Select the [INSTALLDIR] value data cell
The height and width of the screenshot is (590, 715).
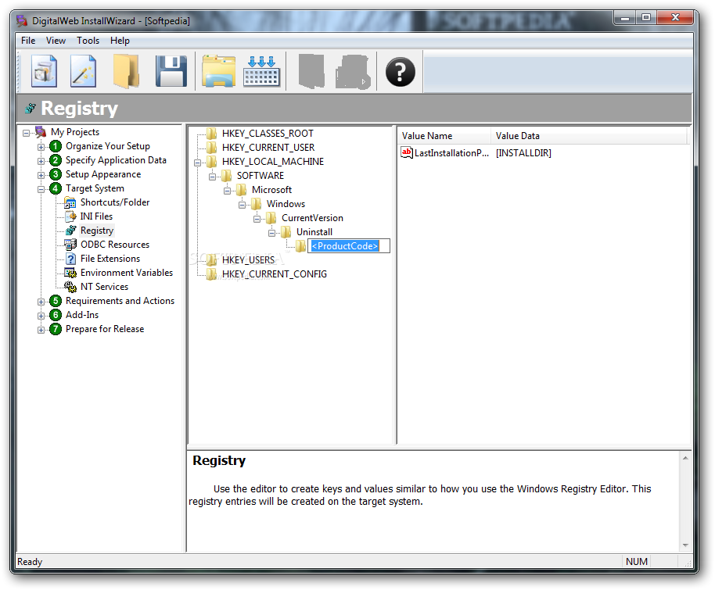[x=523, y=153]
